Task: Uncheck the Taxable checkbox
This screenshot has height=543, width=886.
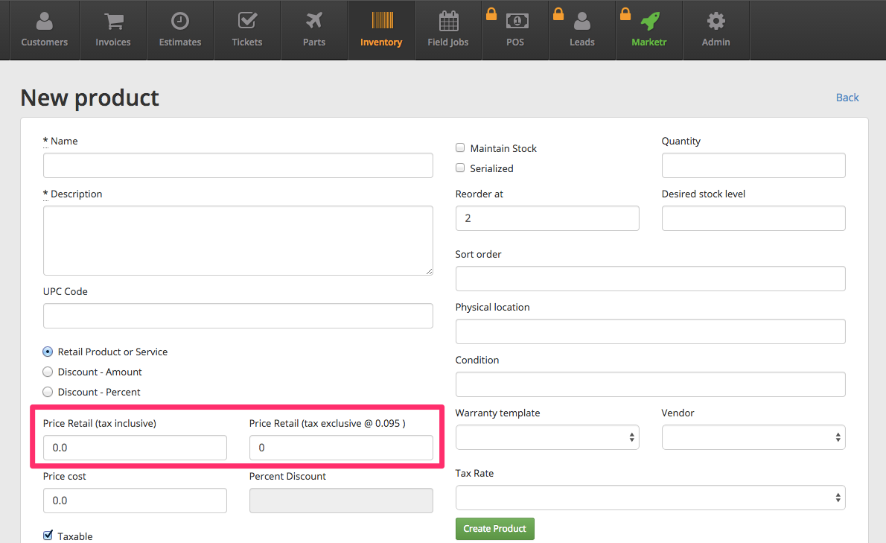Action: 48,535
